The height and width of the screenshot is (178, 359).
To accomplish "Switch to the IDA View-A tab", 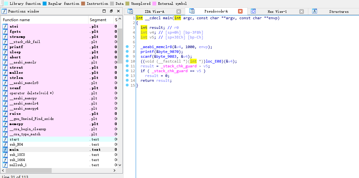I will click(x=154, y=12).
